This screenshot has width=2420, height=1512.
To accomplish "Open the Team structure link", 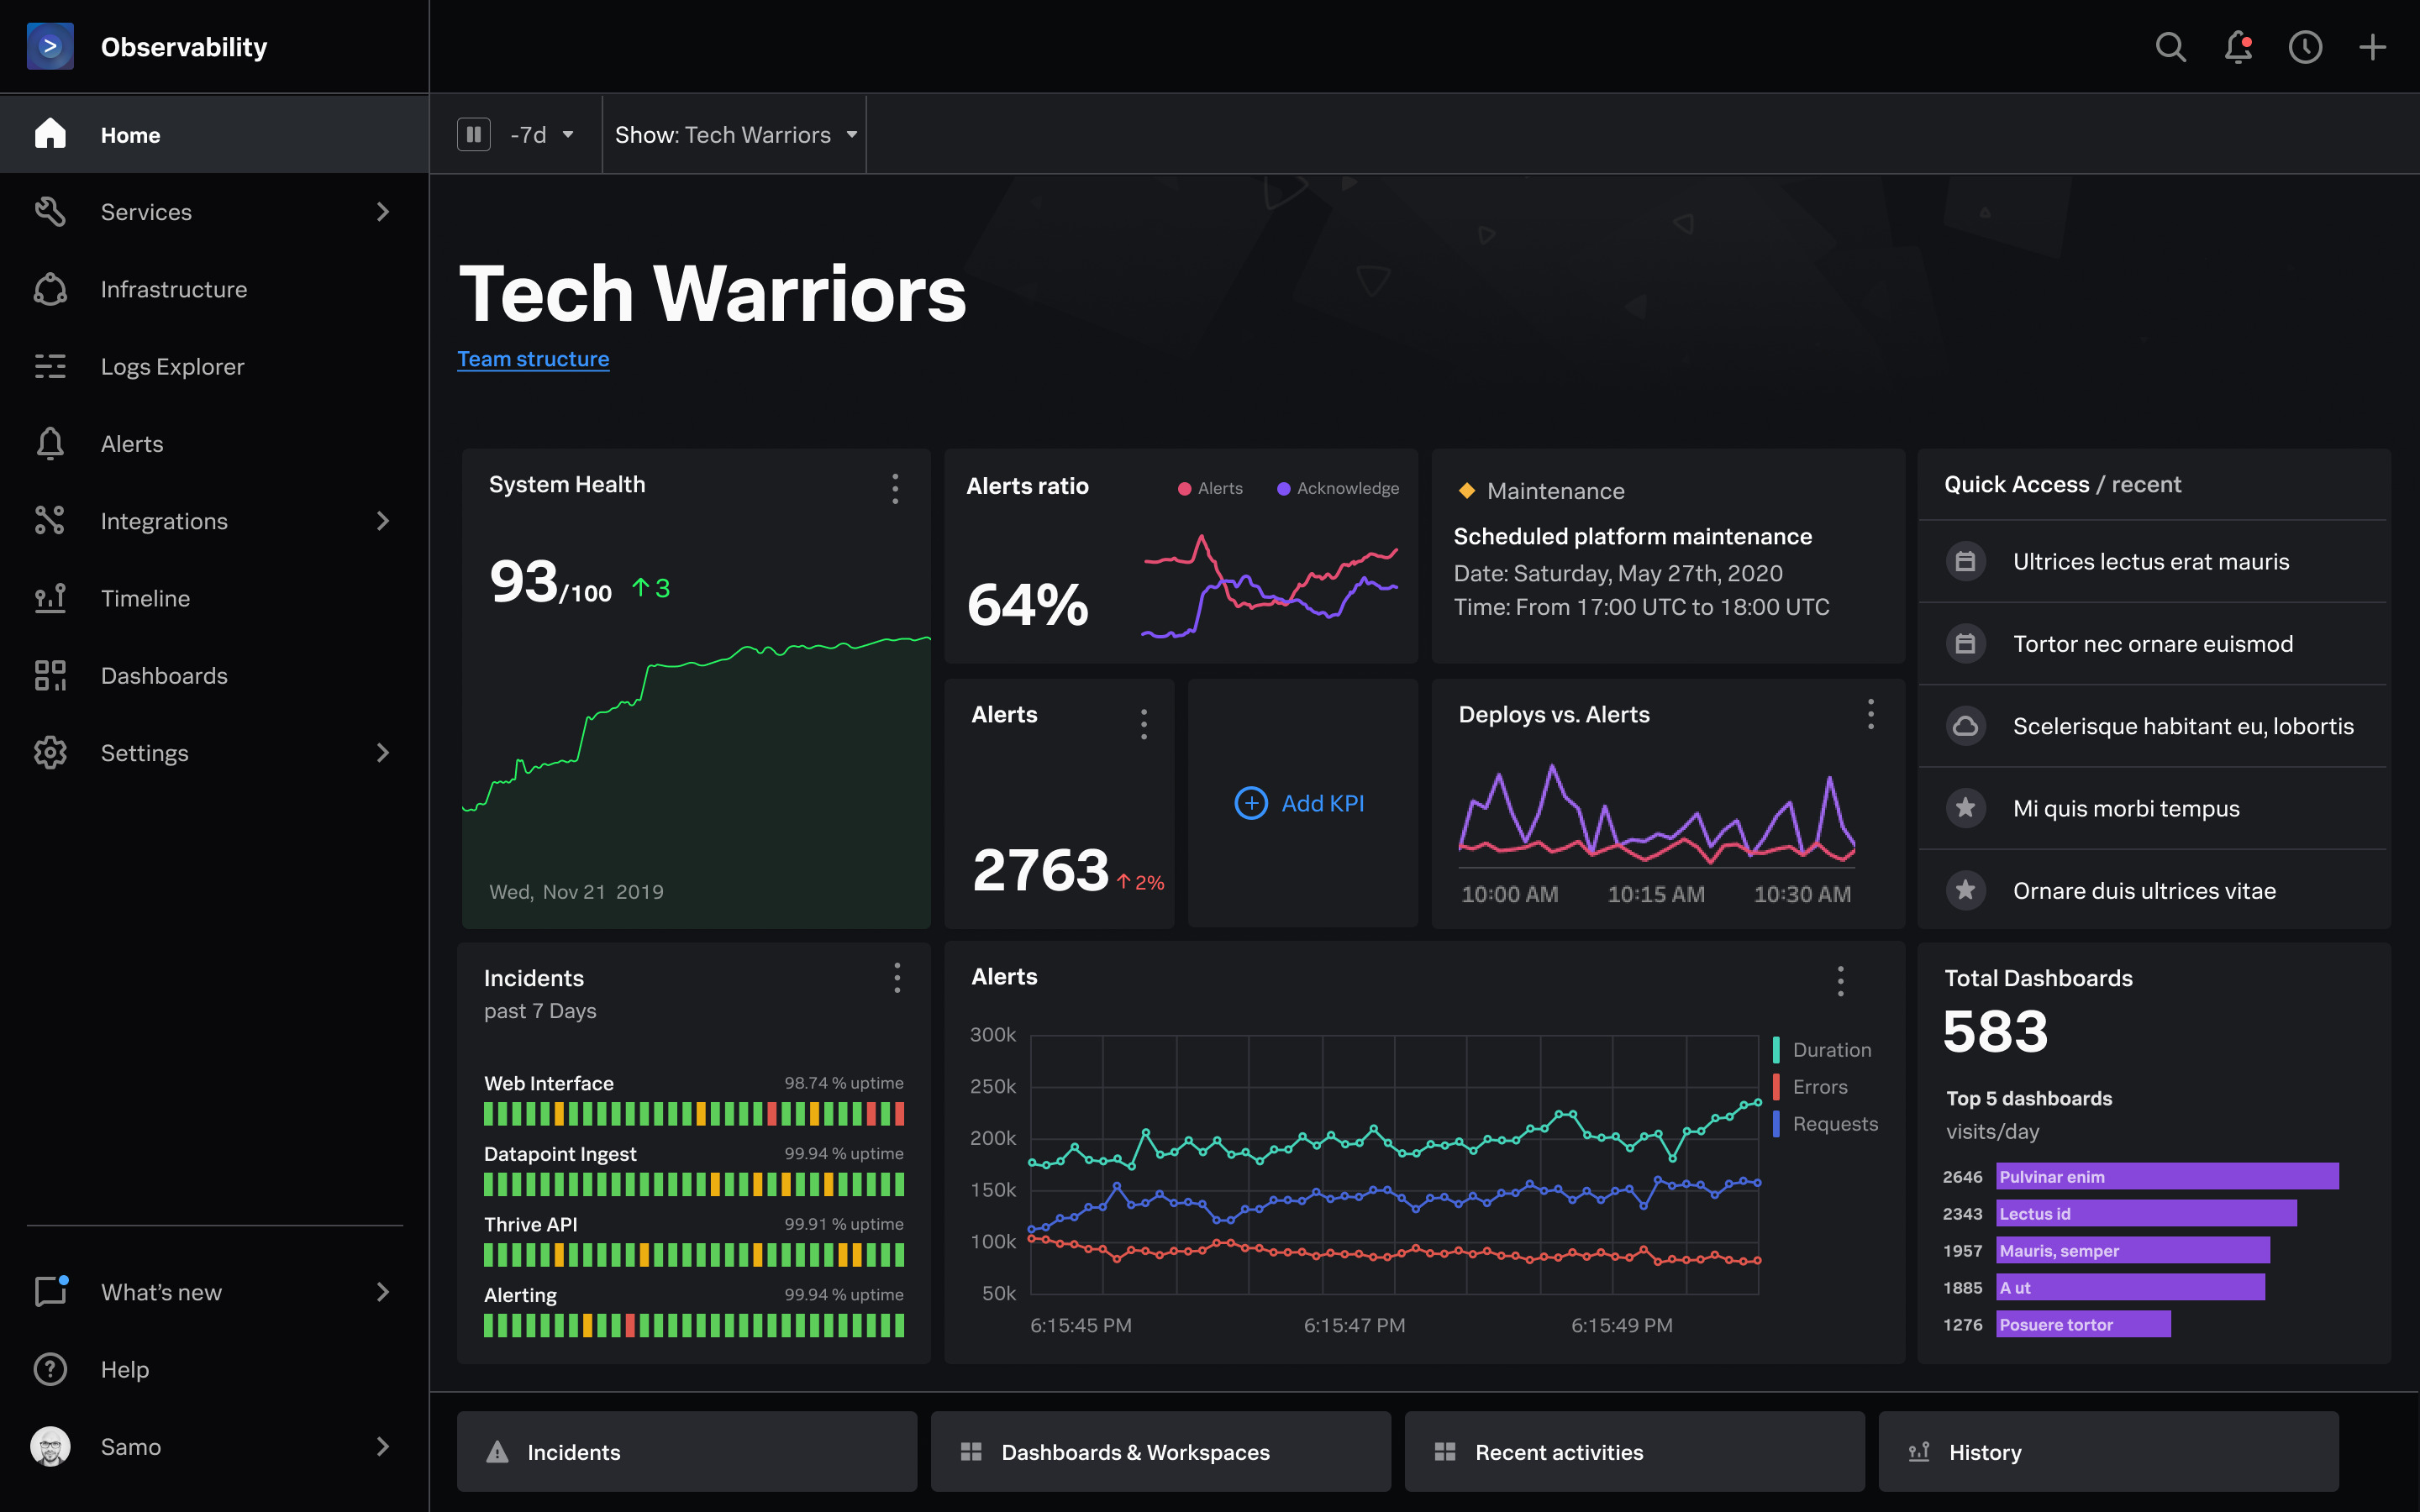I will point(533,359).
